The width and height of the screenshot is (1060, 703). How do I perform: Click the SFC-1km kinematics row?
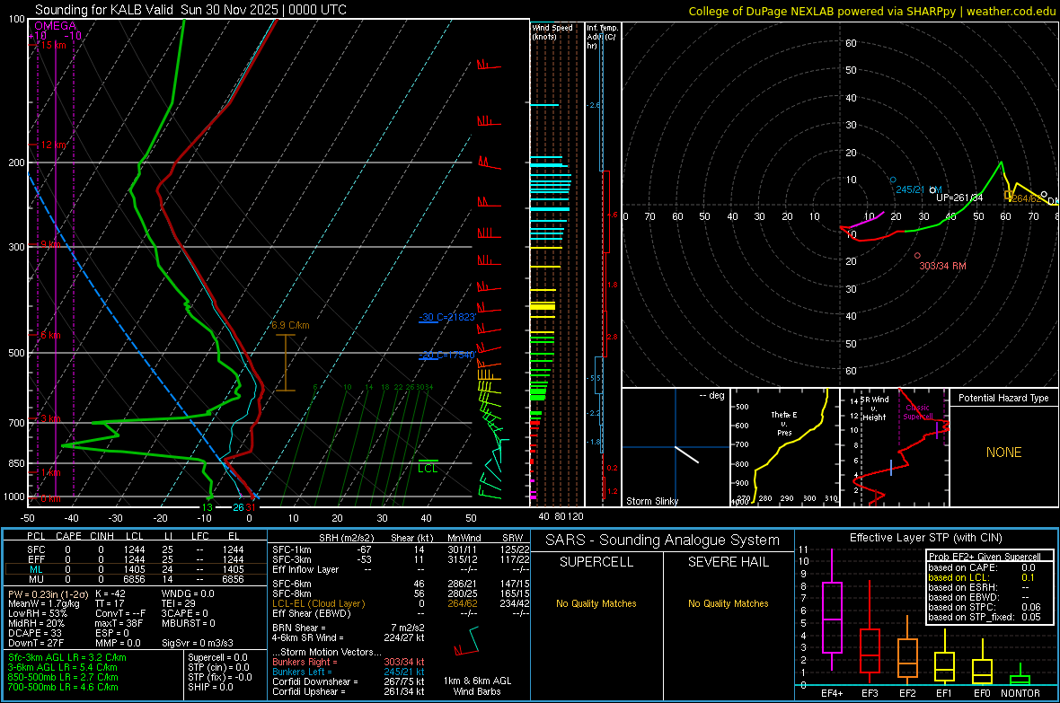pyautogui.click(x=401, y=549)
